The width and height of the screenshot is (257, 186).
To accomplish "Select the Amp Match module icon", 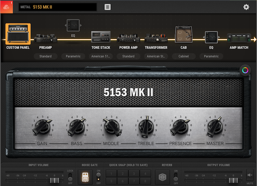I will pos(239,38).
